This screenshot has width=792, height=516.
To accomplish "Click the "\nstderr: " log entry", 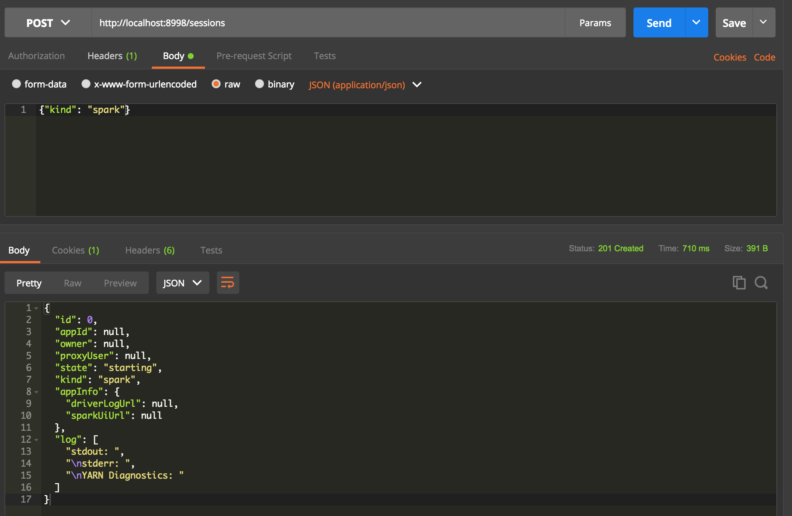I will coord(100,463).
